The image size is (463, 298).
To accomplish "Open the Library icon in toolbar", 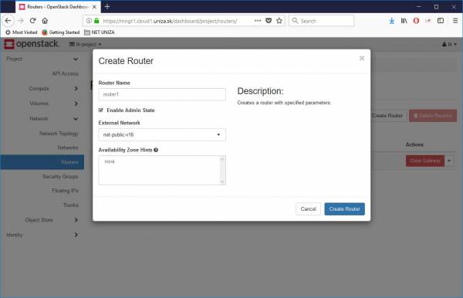I will [404, 21].
